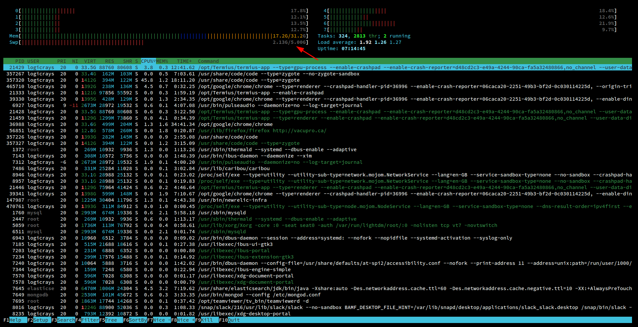Open htop Help via F1 button

(12, 320)
